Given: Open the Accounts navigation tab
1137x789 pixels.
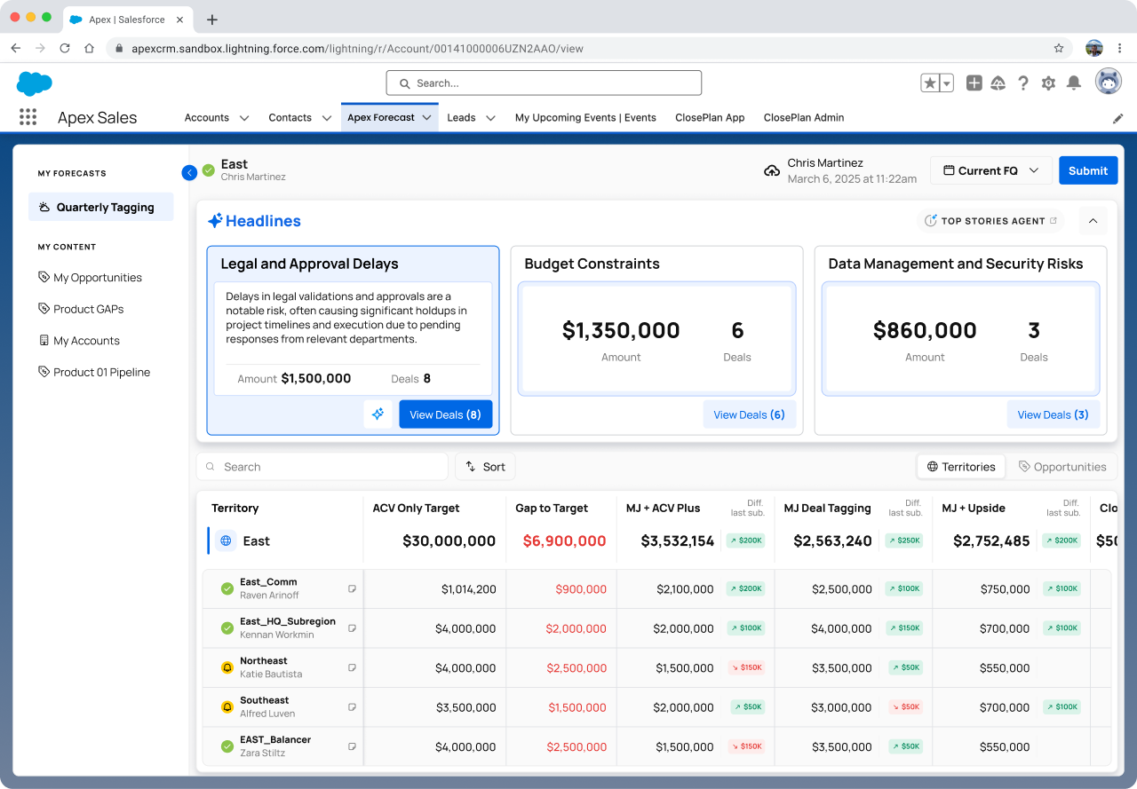Looking at the screenshot, I should (x=206, y=117).
